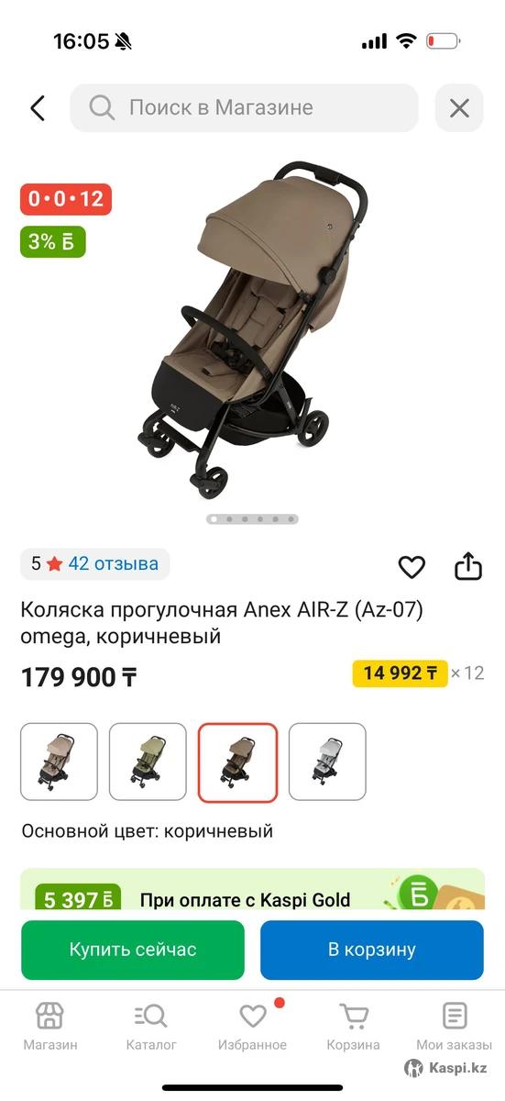This screenshot has height=1101, width=505.
Task: Click the В корзину button
Action: (372, 950)
